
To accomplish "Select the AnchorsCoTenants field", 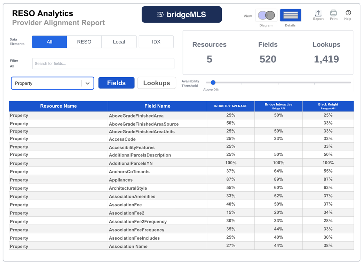I will point(129,172).
